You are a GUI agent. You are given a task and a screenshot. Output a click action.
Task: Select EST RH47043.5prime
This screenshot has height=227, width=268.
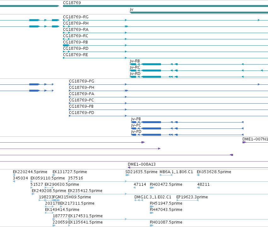(x=166, y=210)
